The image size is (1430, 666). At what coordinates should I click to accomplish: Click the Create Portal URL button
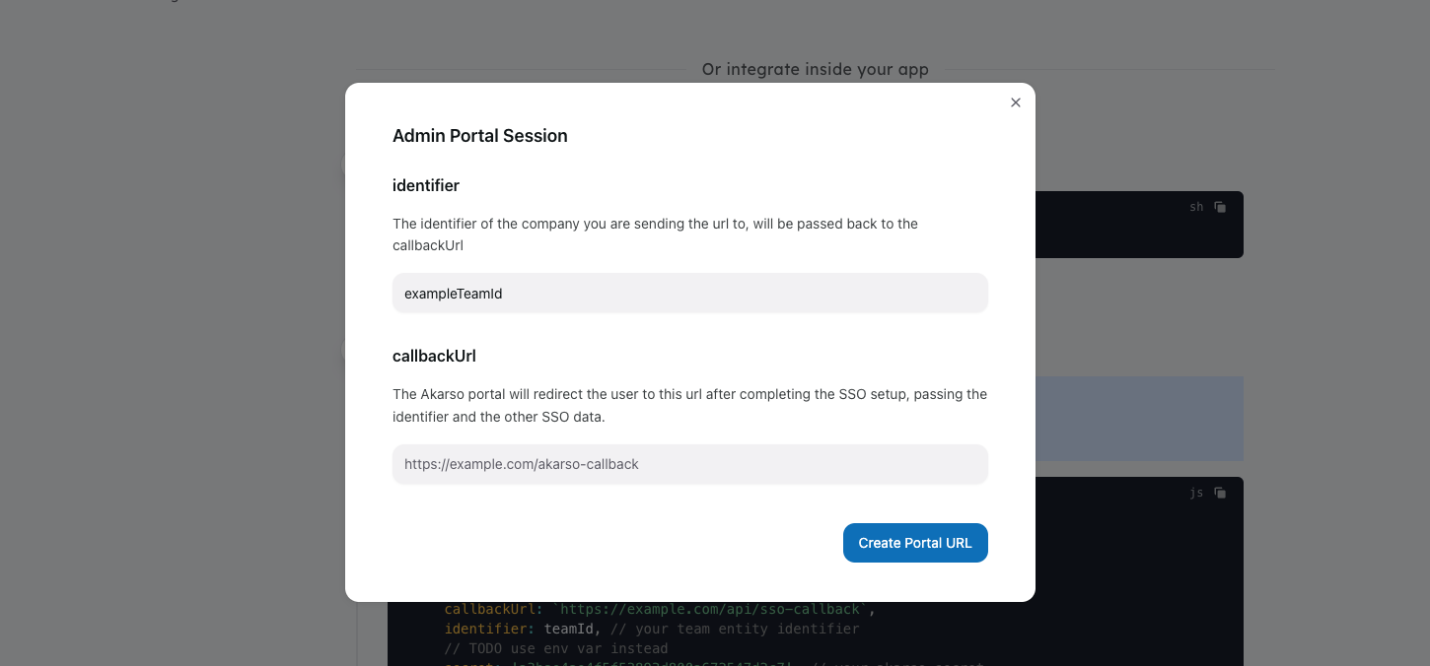(x=914, y=543)
